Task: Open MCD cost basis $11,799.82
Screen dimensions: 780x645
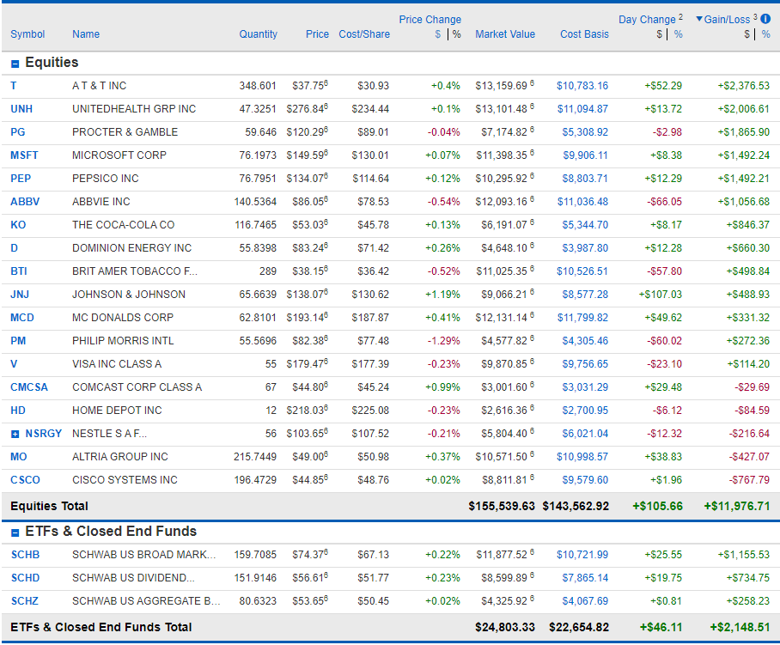Action: click(582, 318)
